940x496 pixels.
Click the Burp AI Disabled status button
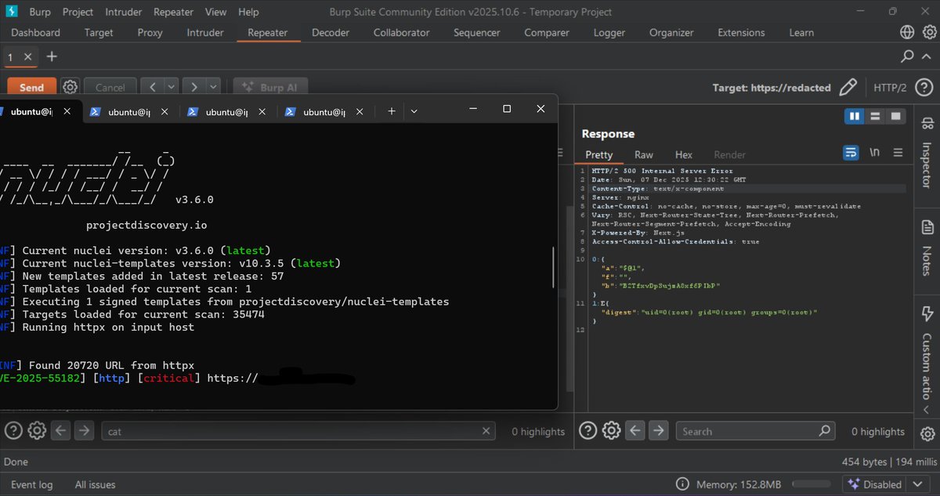[874, 484]
